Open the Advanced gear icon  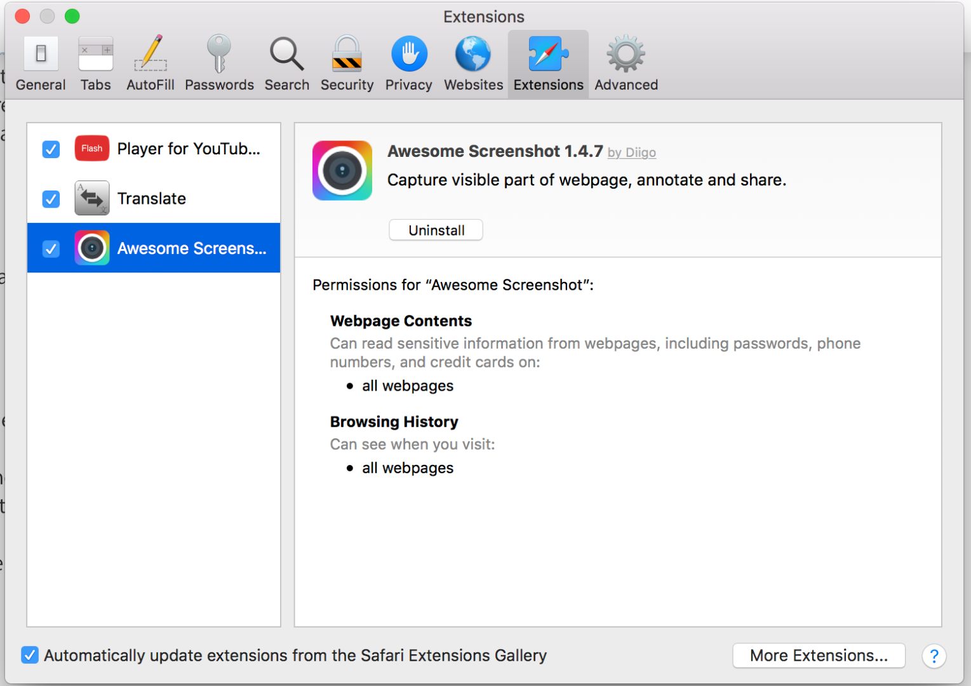[x=626, y=54]
